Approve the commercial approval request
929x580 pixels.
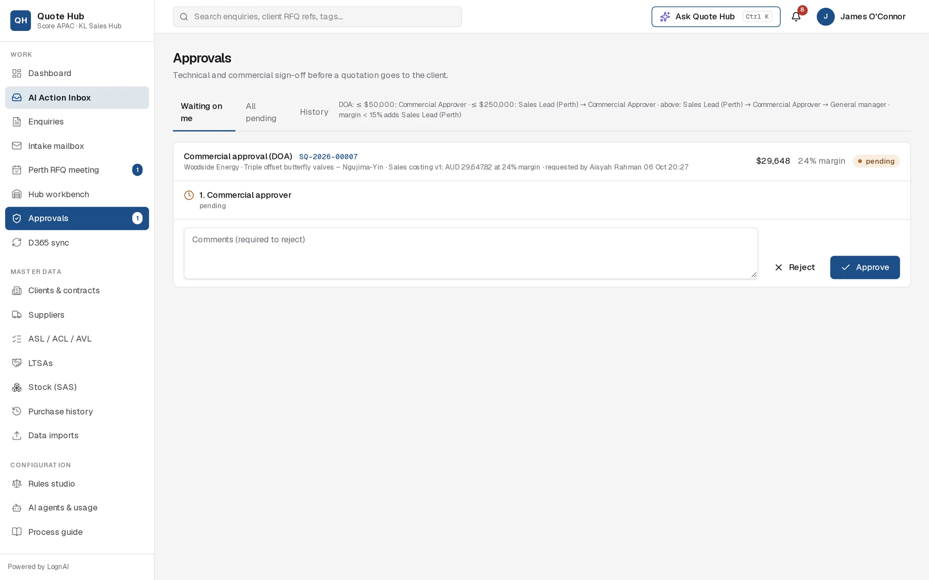[865, 267]
